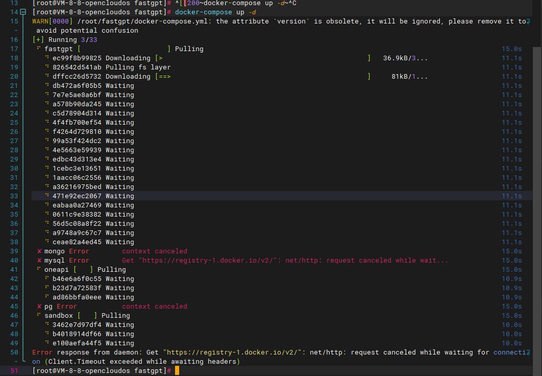The height and width of the screenshot is (376, 542).
Task: Click layer '3462e7d97df4 Waiting'
Action: (x=93, y=324)
